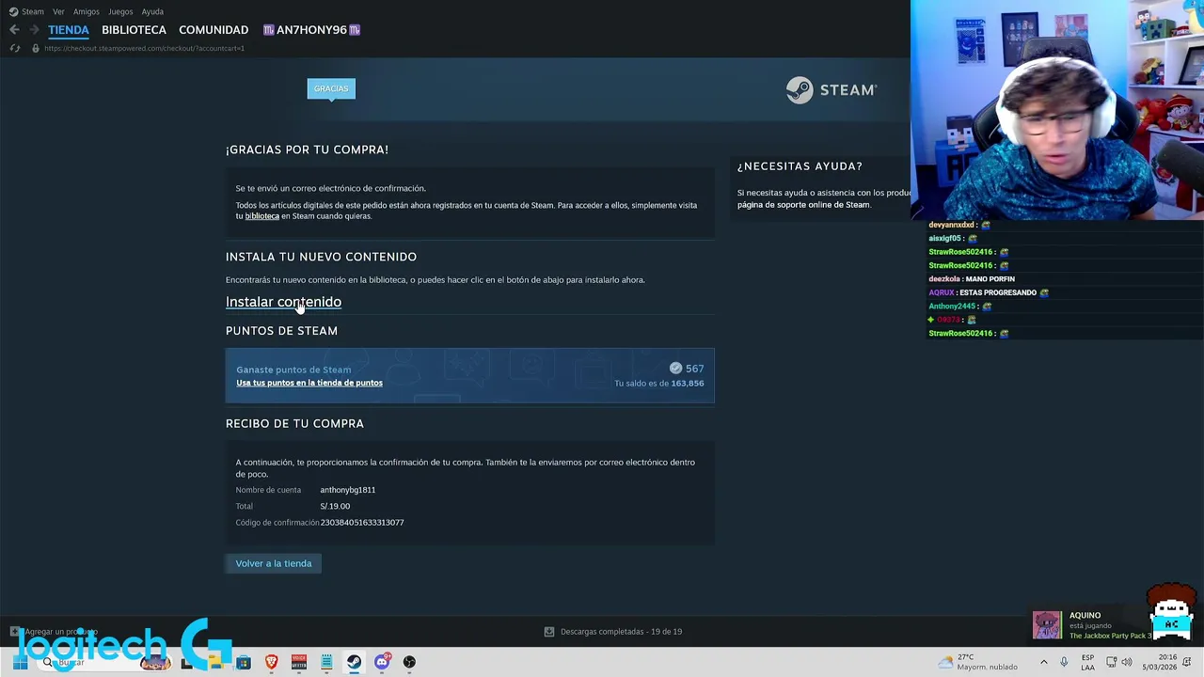Open OBS Studio from the taskbar
This screenshot has width=1204, height=677.
coord(409,662)
